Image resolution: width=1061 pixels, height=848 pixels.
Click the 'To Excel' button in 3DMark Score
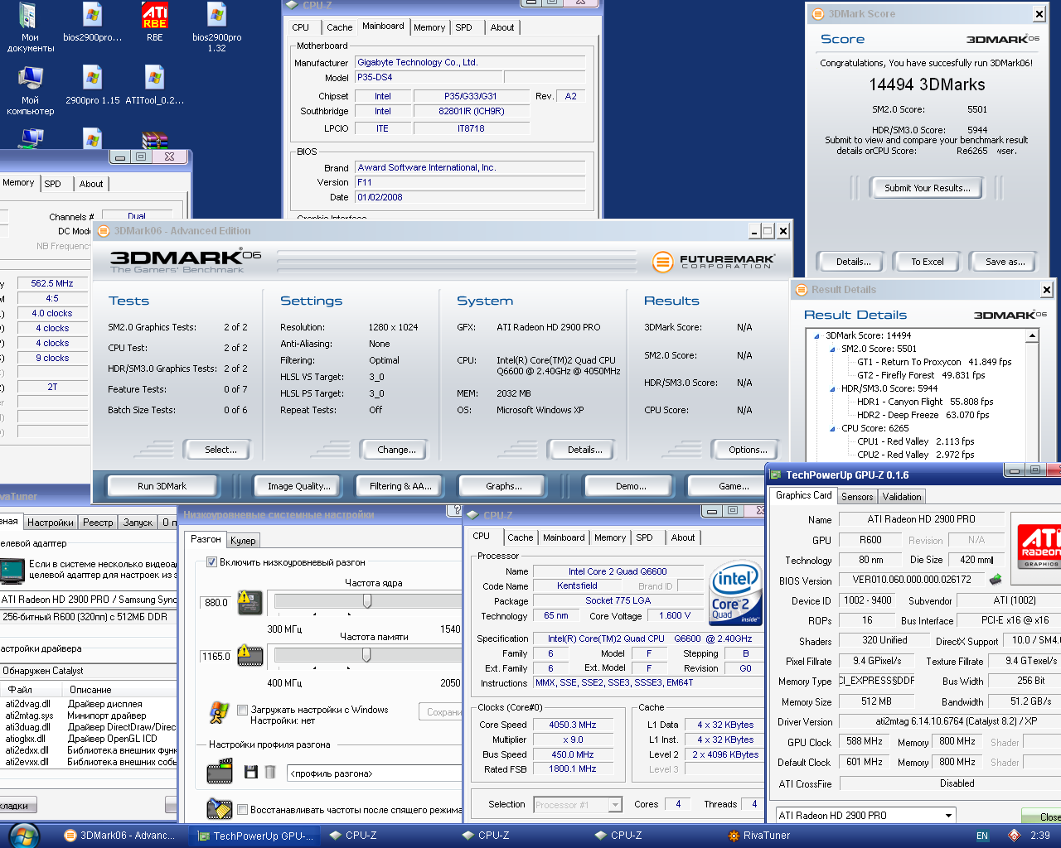pos(928,262)
